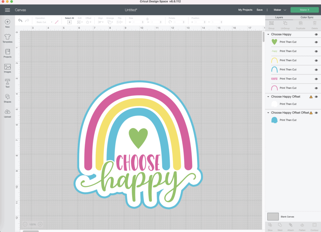Lock the size aspect ratio
The height and width of the screenshot is (232, 321).
pos(147,19)
